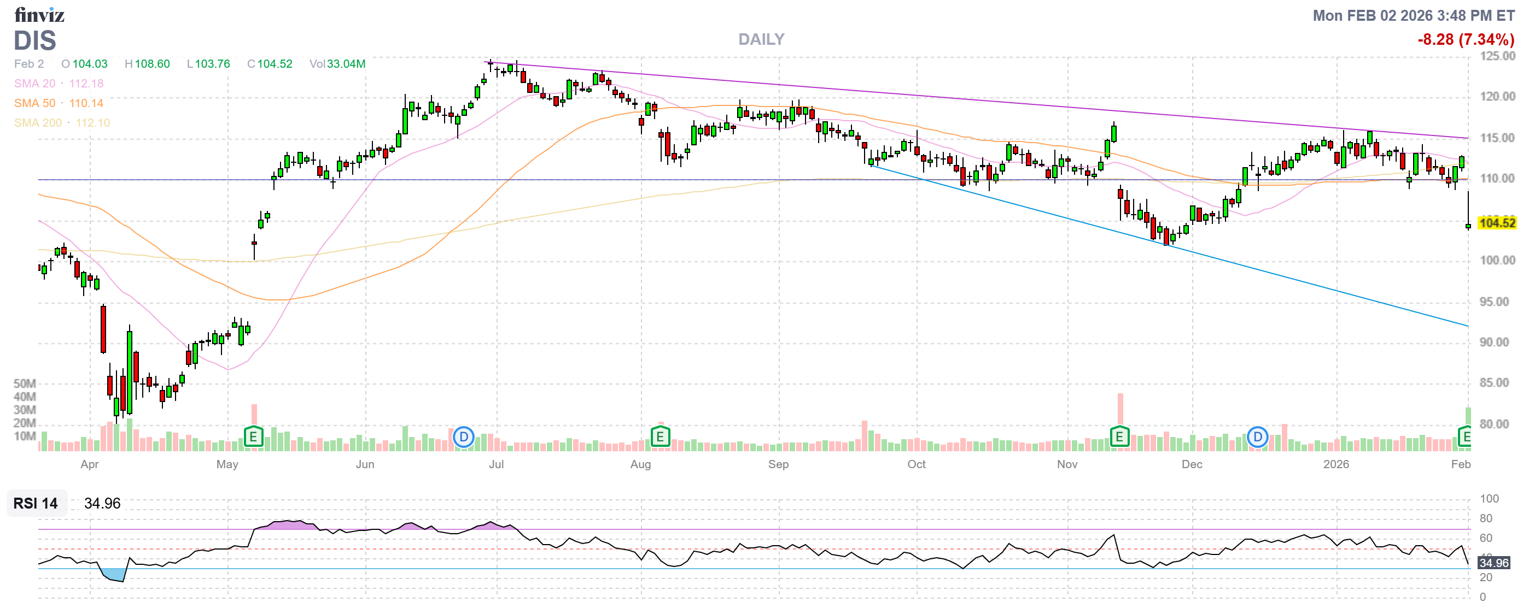Click the February earnings E marker

[x=1466, y=438]
